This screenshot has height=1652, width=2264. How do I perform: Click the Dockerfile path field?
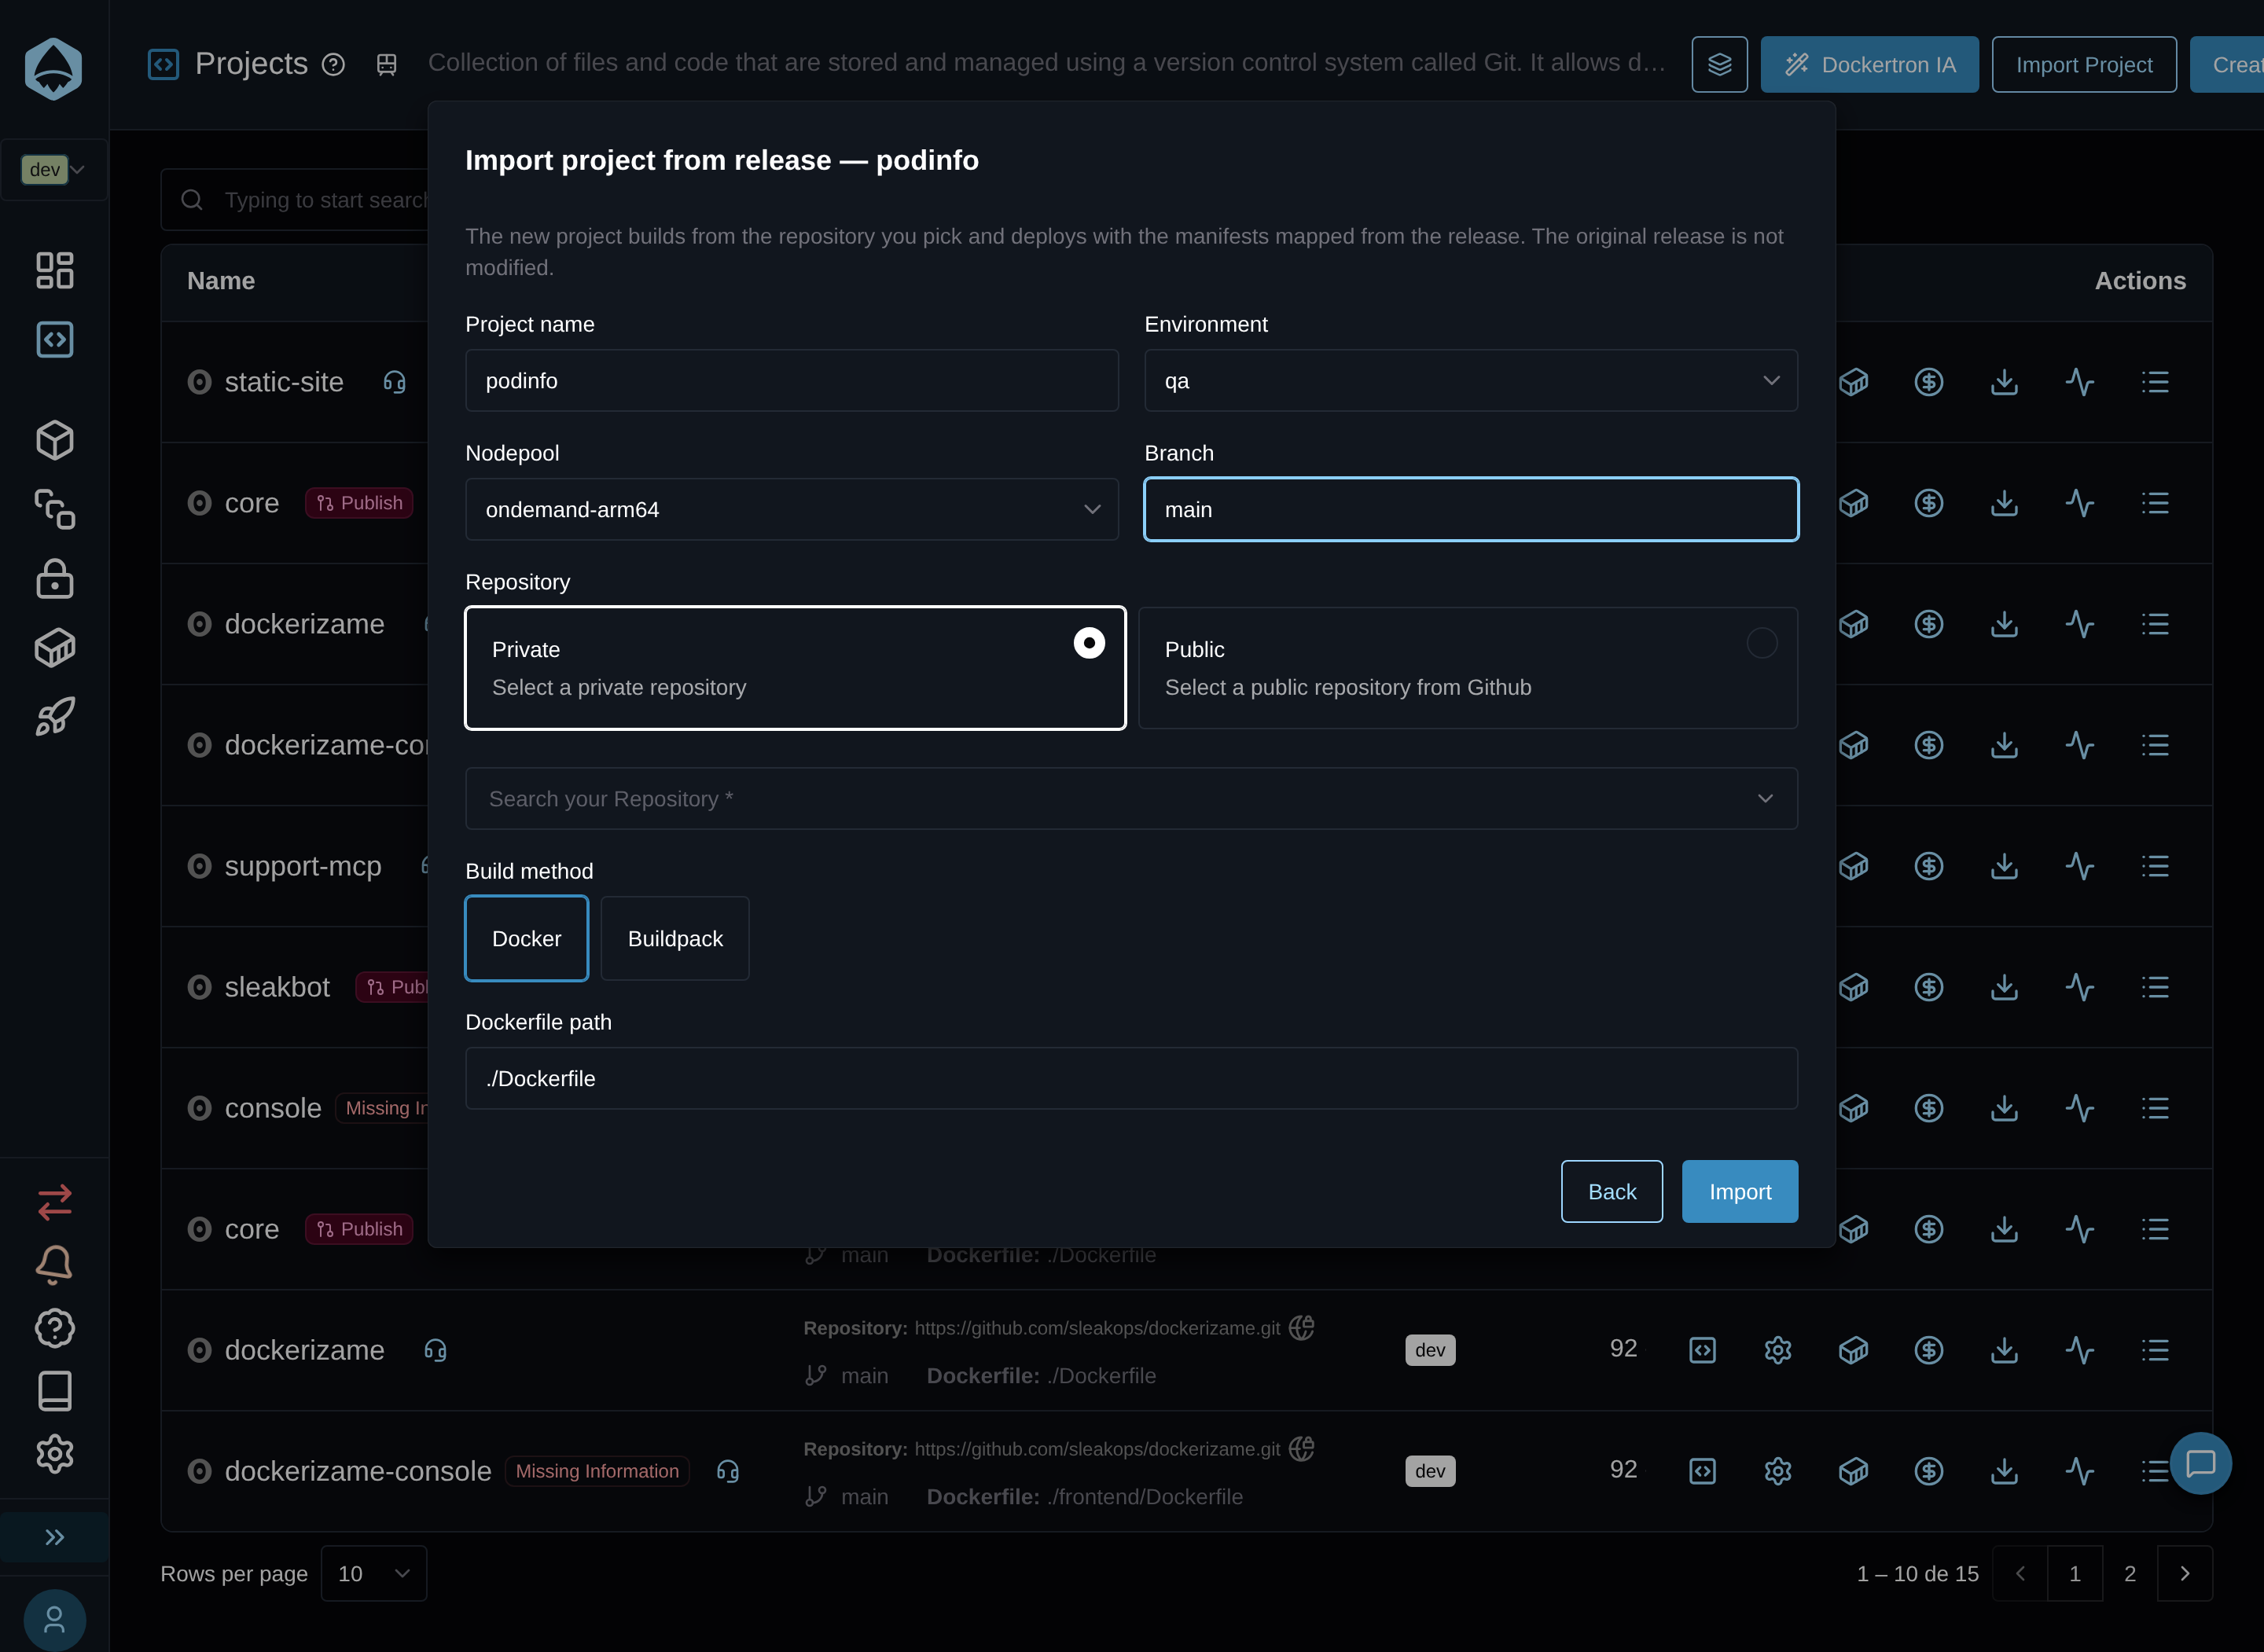pos(1131,1078)
